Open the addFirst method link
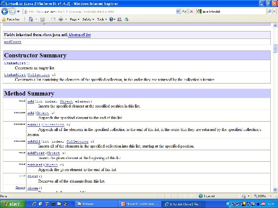 36,153
